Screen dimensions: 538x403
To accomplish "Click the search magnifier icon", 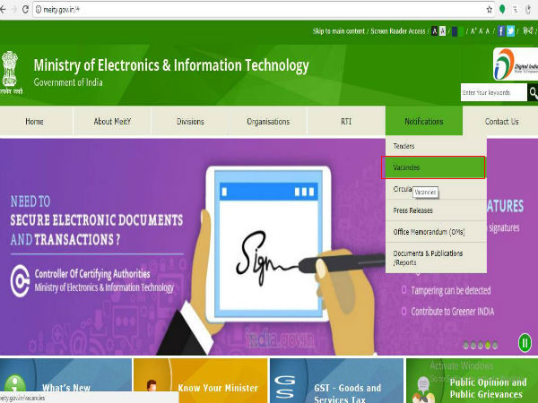I will pyautogui.click(x=533, y=92).
